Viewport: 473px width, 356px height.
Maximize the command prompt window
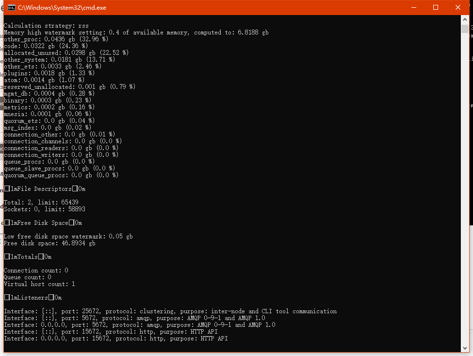[436, 7]
